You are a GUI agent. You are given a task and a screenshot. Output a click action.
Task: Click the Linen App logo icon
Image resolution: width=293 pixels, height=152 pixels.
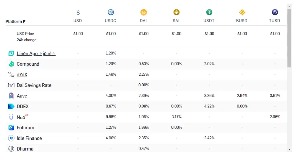(11, 53)
